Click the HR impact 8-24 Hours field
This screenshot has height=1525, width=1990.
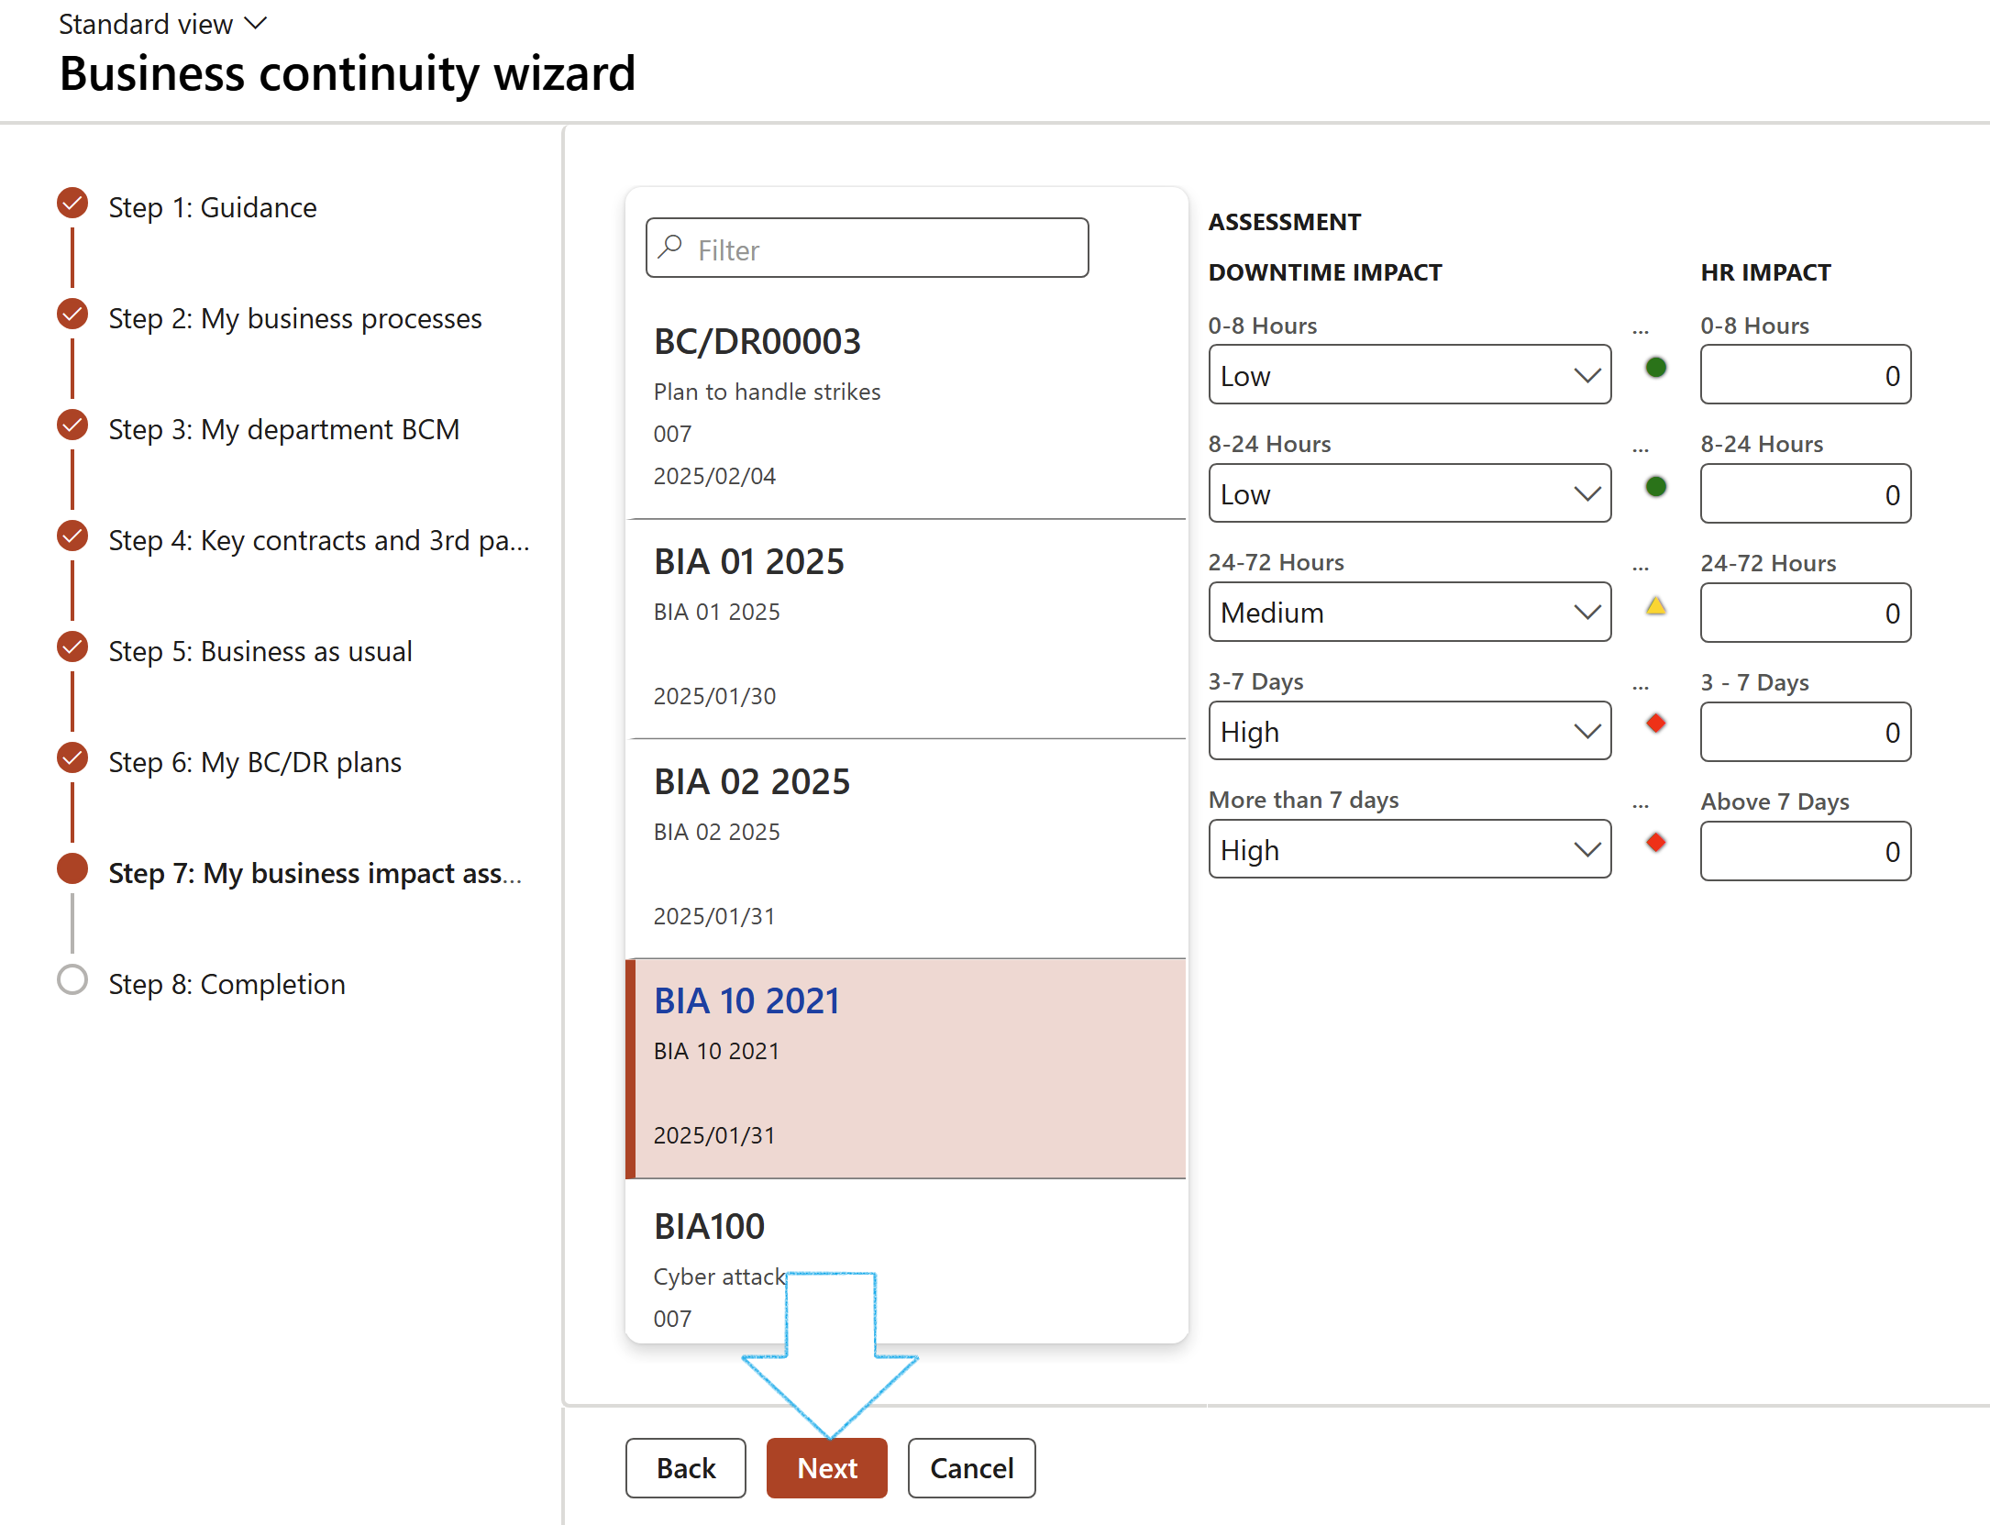(1804, 494)
